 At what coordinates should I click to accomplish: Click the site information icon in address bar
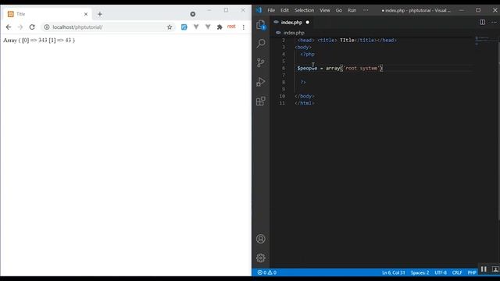47,27
